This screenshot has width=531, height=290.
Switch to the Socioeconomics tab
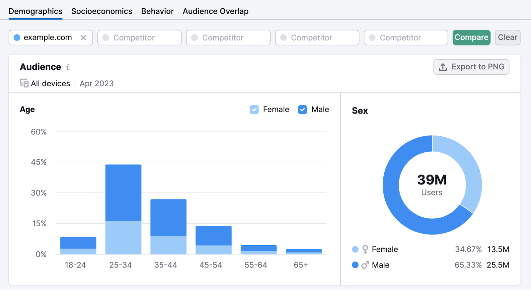pos(102,11)
